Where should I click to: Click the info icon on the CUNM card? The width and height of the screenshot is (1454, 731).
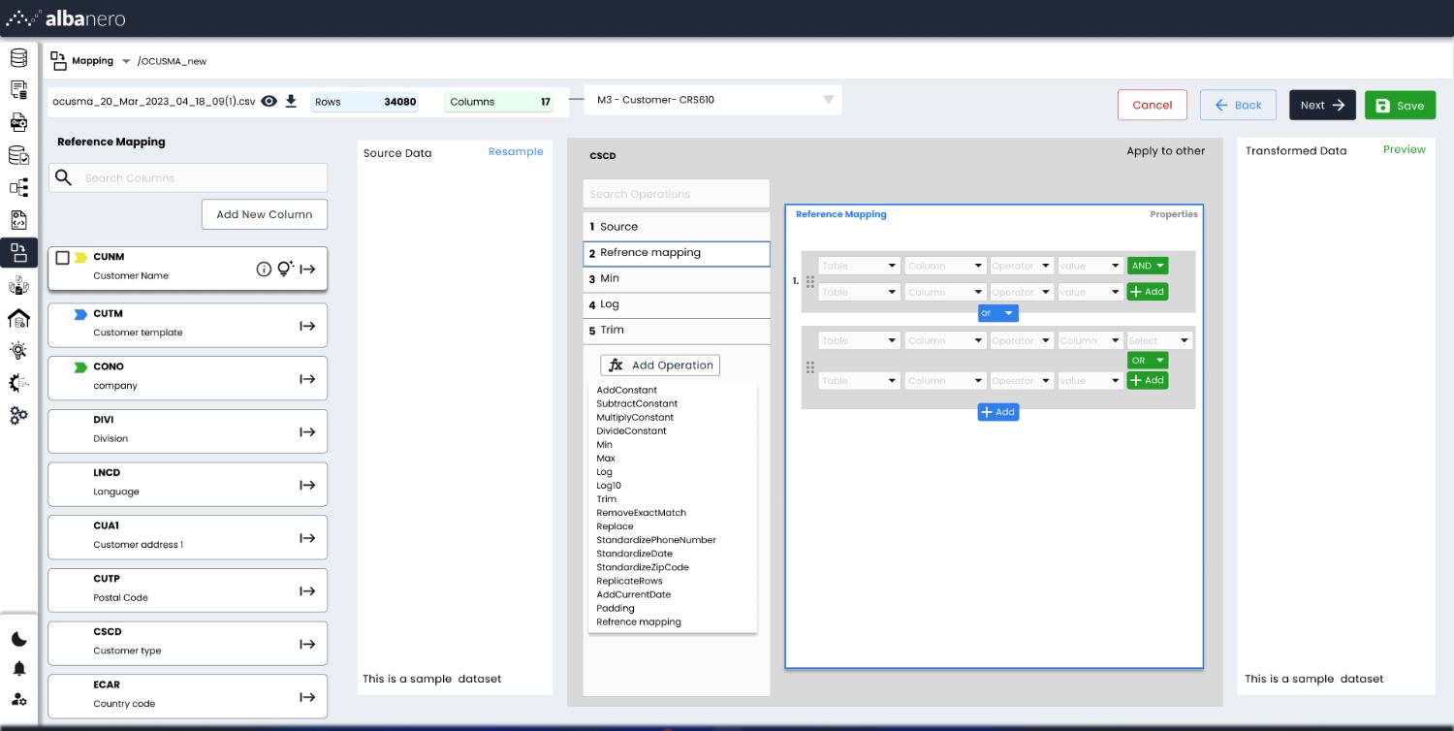coord(264,270)
